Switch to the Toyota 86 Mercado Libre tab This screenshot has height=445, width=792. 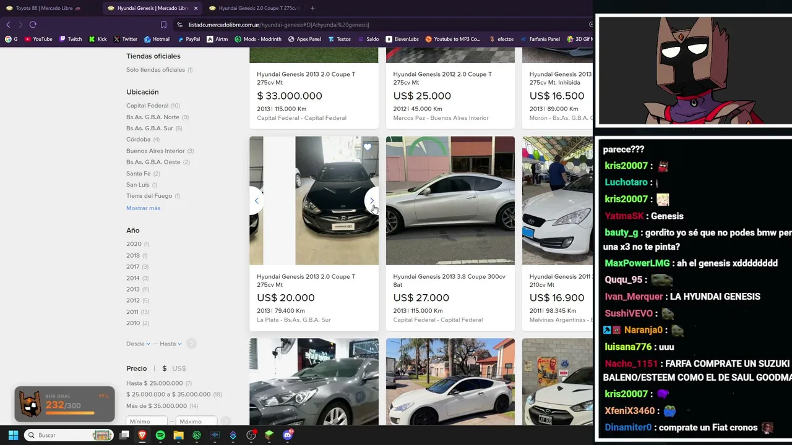pos(48,8)
